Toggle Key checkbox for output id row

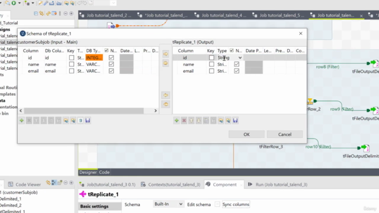(211, 58)
